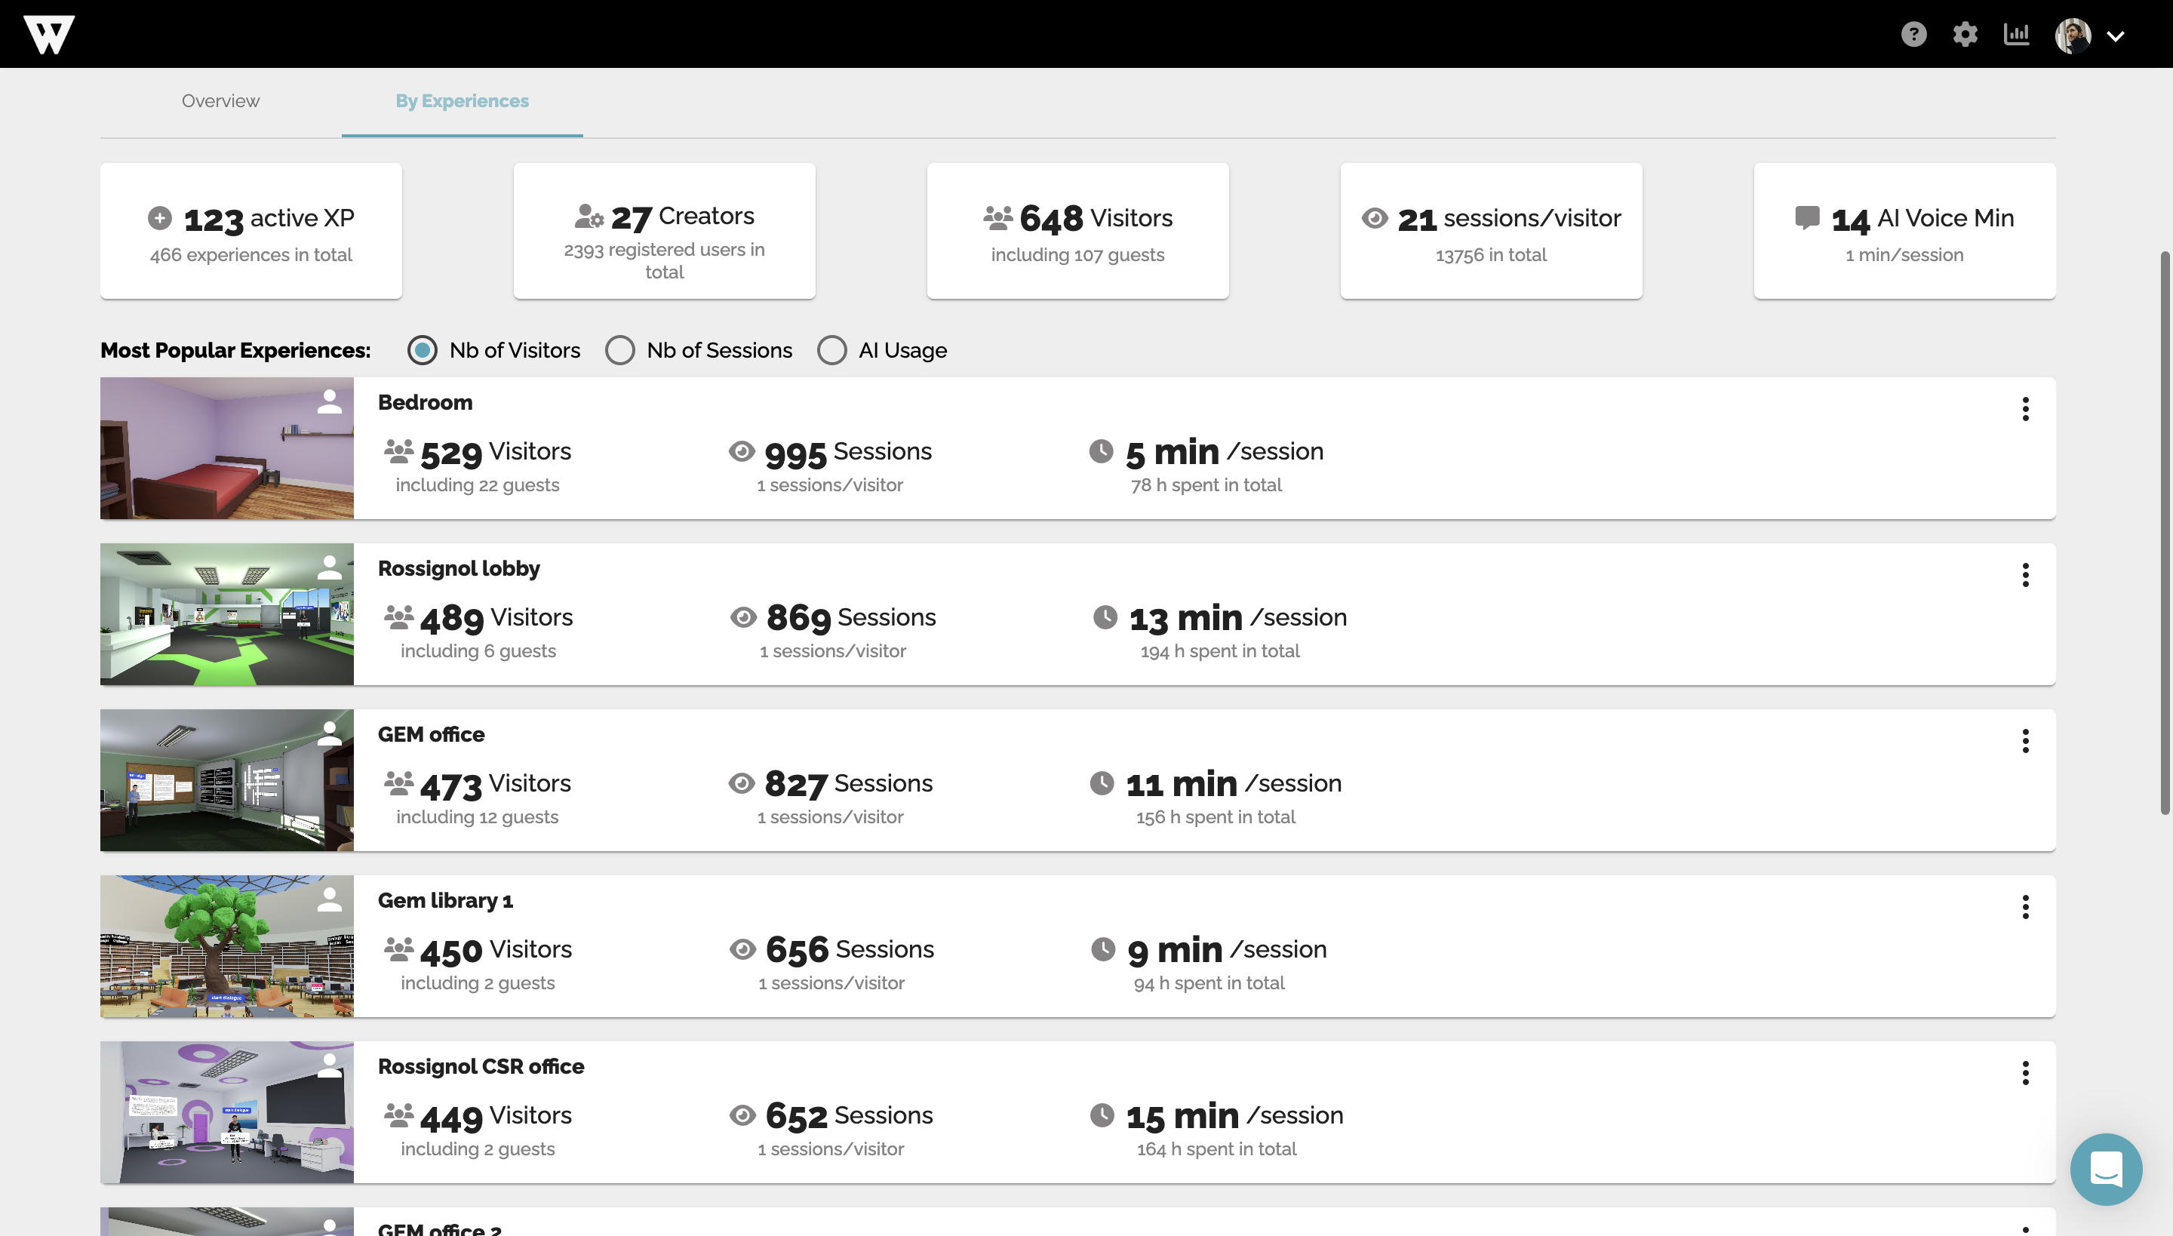Image resolution: width=2173 pixels, height=1236 pixels.
Task: Switch to the By Experiences tab
Action: pos(462,101)
